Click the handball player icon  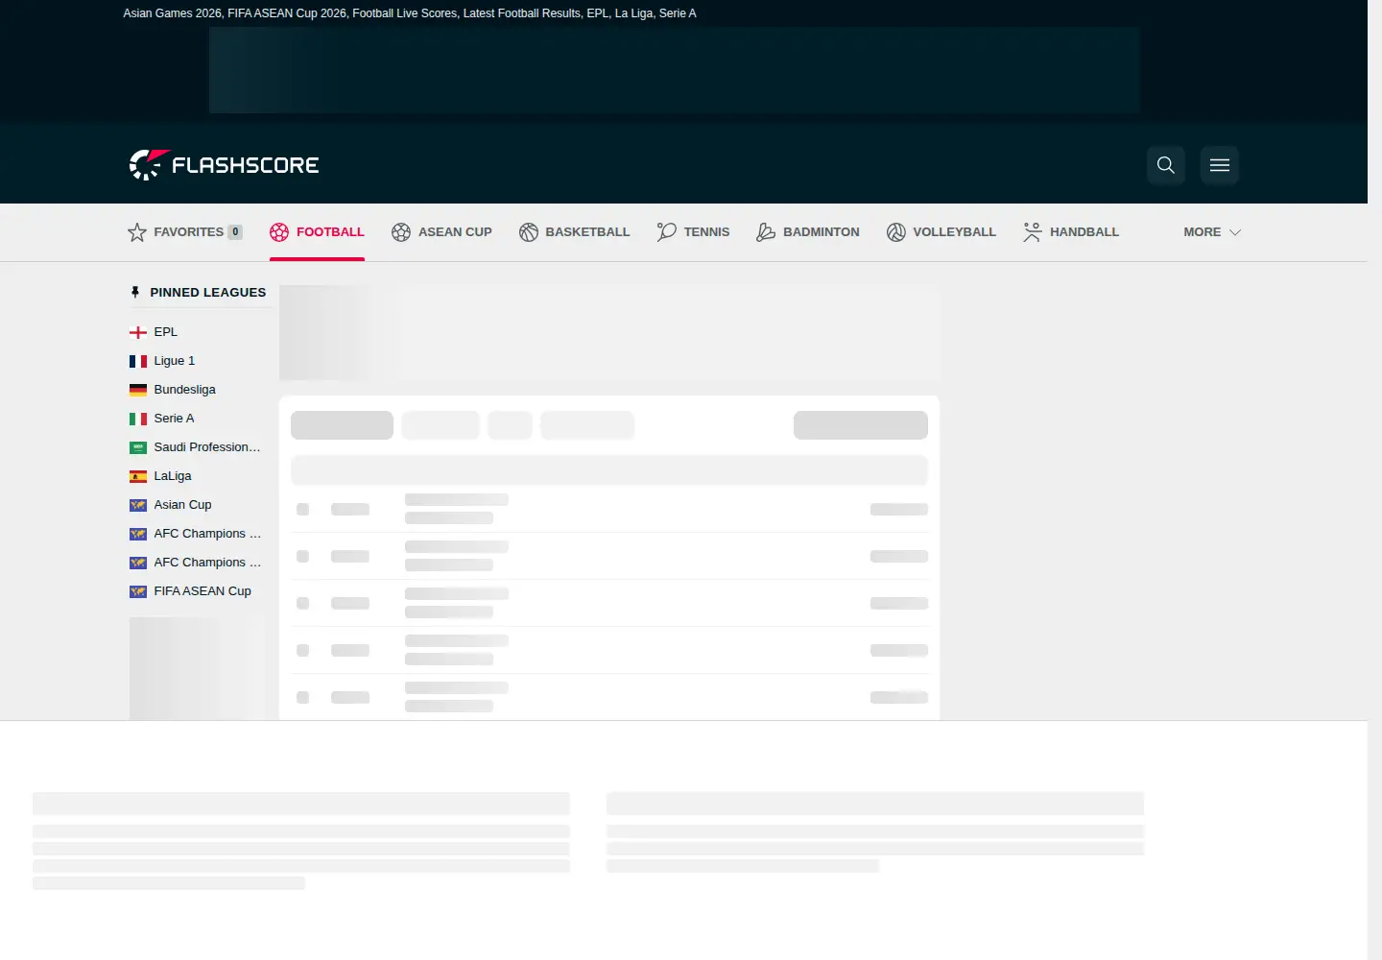coord(1033,232)
